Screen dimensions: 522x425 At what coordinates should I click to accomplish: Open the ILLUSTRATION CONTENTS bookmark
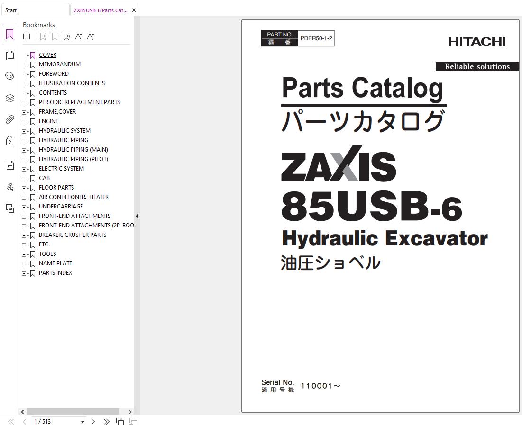pos(72,83)
